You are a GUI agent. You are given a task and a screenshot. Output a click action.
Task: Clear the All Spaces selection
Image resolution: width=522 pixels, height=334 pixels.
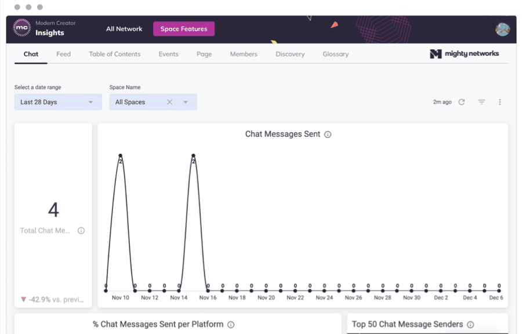tap(170, 102)
